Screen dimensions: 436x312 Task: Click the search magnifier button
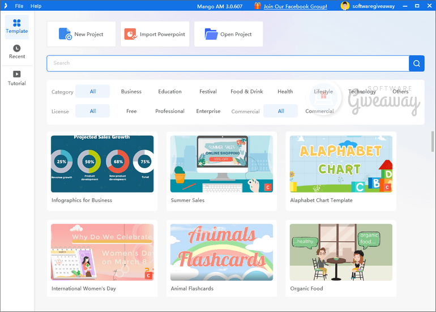(x=417, y=63)
